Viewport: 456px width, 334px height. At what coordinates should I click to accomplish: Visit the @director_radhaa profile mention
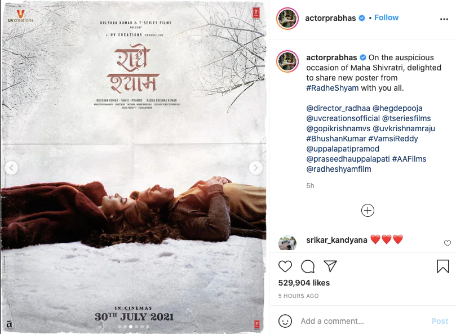[338, 108]
